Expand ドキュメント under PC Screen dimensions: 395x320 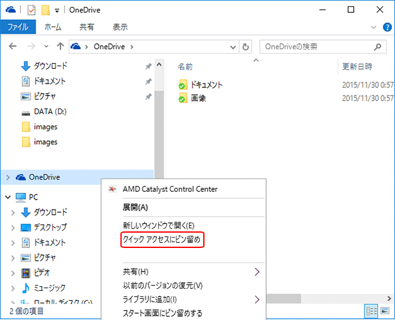pyautogui.click(x=13, y=243)
